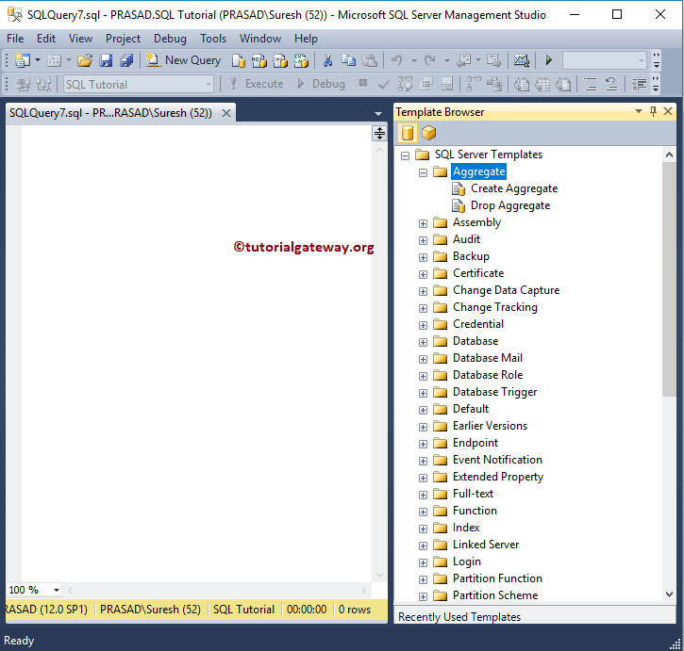Click the Copy icon in the toolbar
This screenshot has width=684, height=651.
coord(348,60)
